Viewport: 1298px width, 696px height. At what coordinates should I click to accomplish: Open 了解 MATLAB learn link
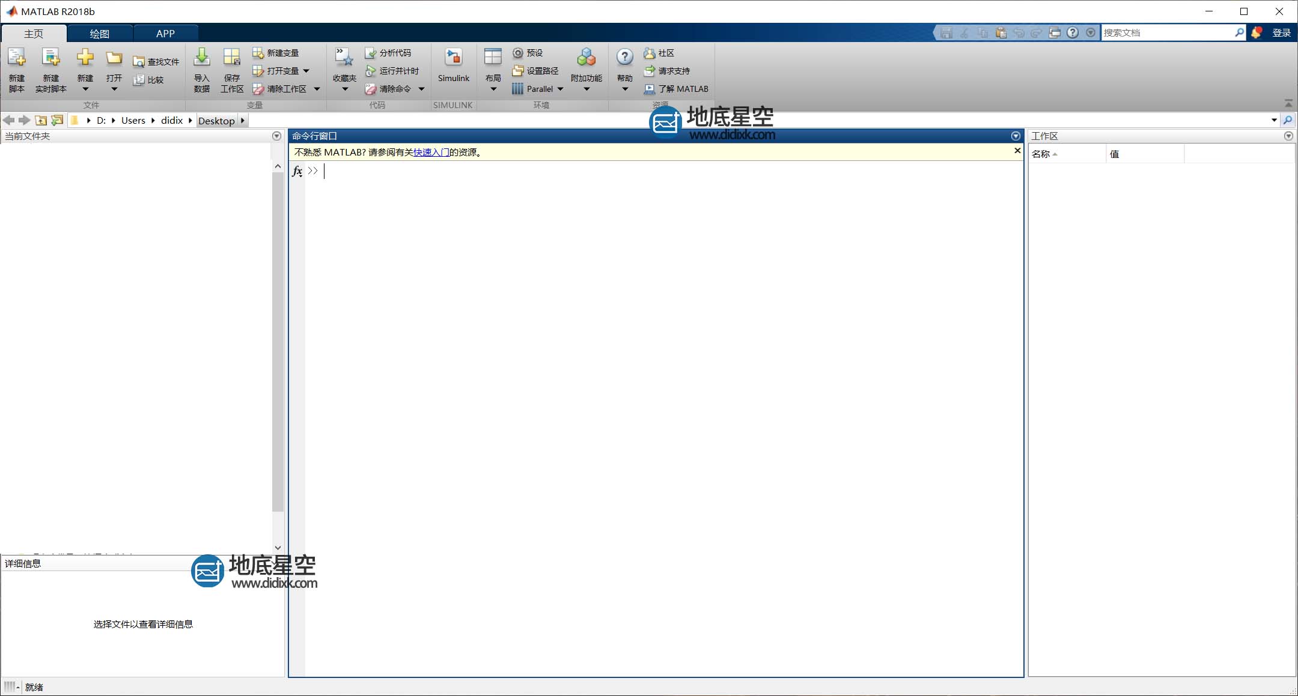(x=676, y=89)
